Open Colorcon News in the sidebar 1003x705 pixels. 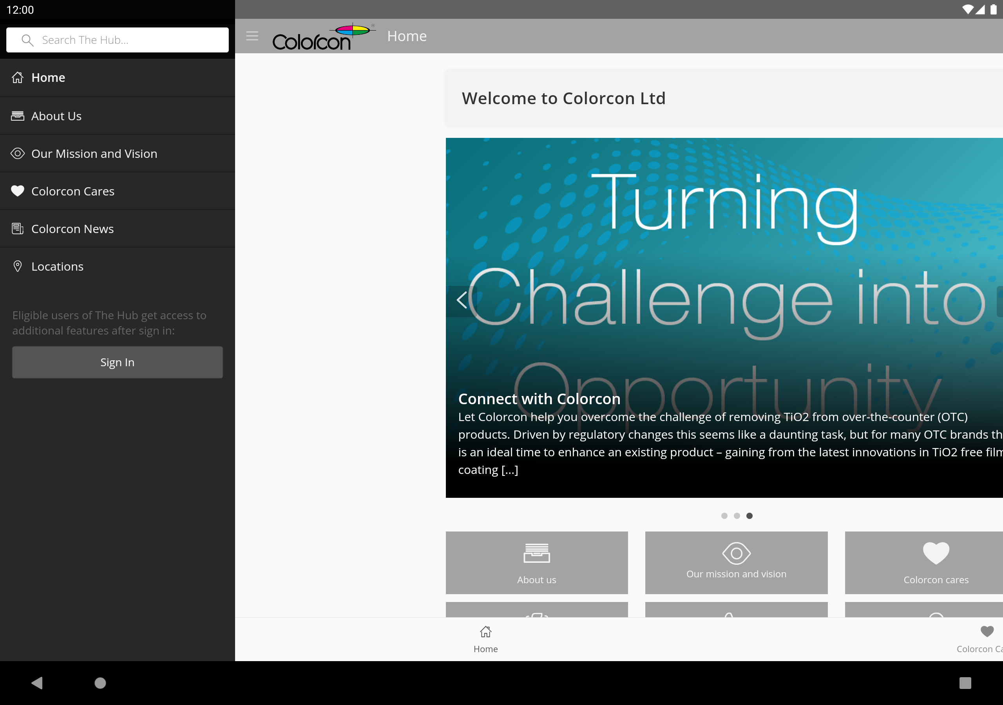[x=118, y=228]
